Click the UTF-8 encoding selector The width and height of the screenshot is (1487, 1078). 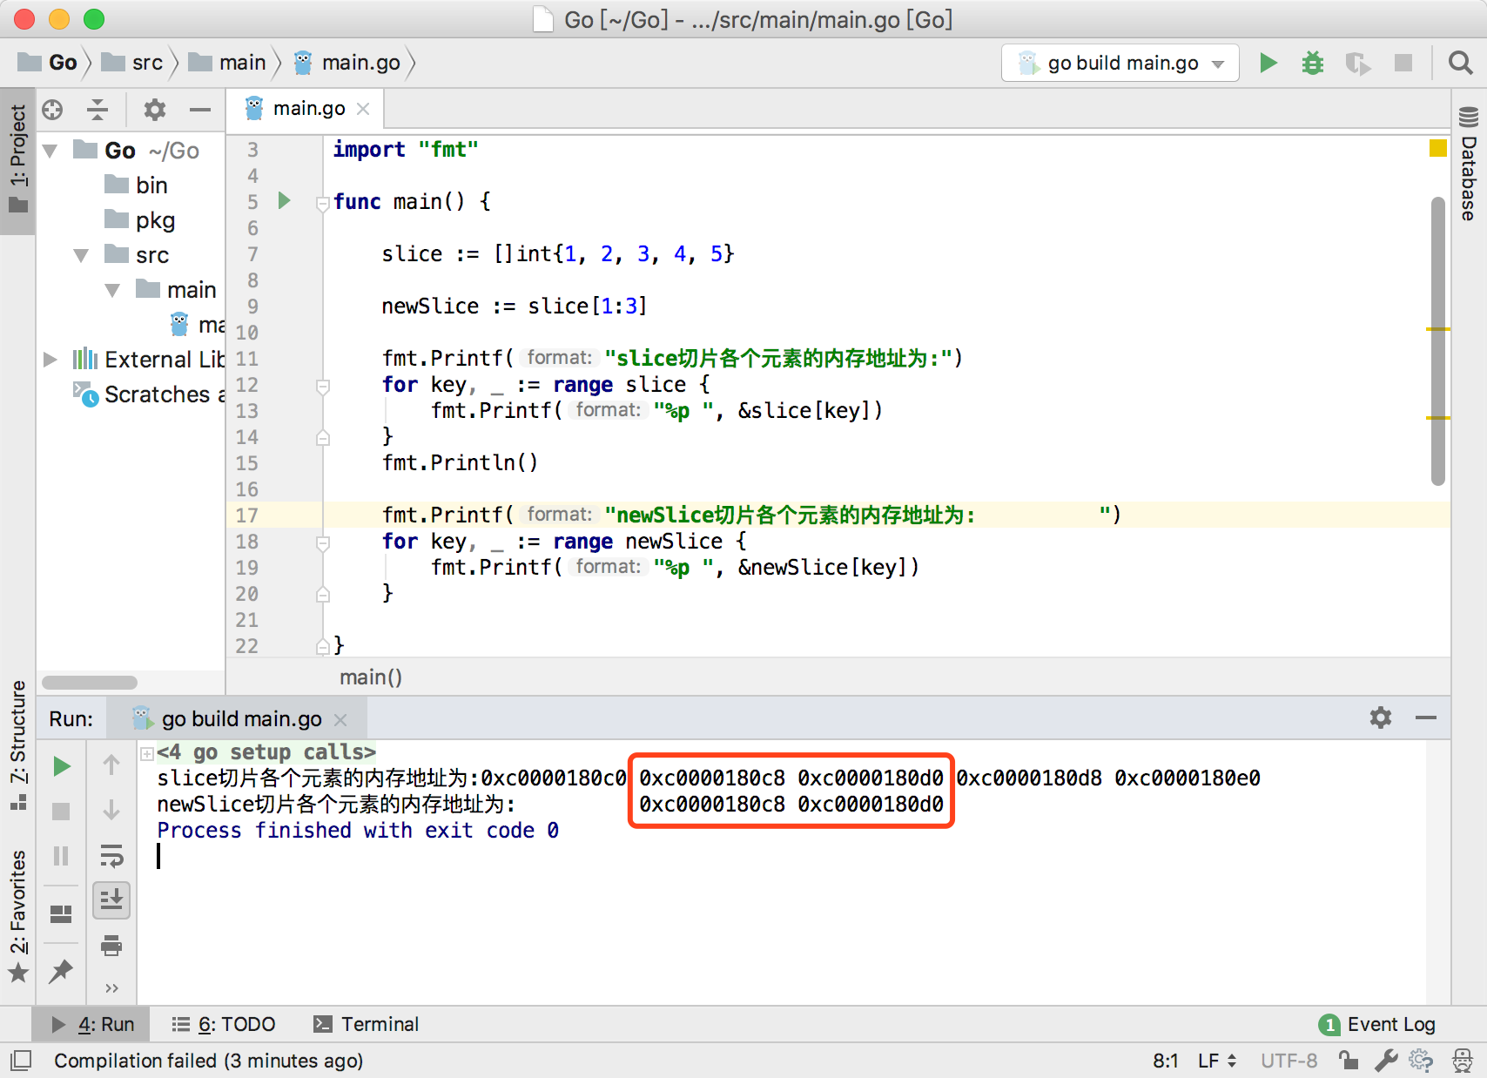click(x=1289, y=1061)
